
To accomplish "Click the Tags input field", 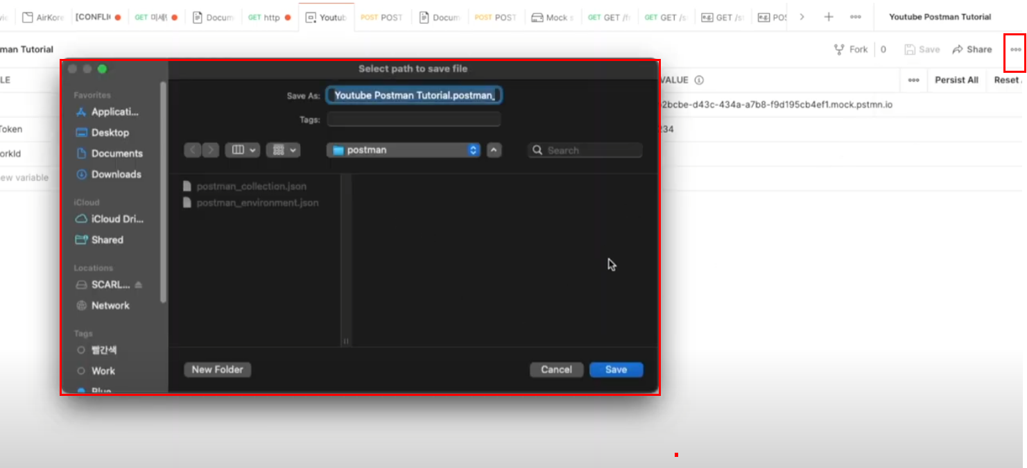I will 414,119.
